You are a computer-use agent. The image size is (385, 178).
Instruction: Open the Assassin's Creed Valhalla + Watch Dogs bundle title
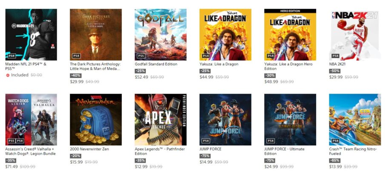(x=31, y=151)
